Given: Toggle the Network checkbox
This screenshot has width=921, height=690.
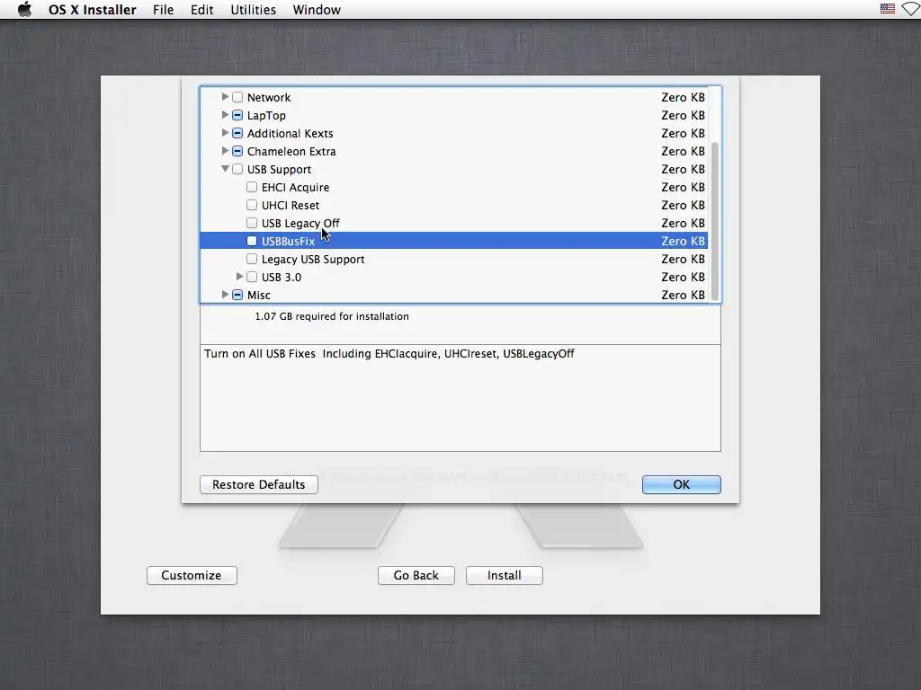Looking at the screenshot, I should coord(237,97).
